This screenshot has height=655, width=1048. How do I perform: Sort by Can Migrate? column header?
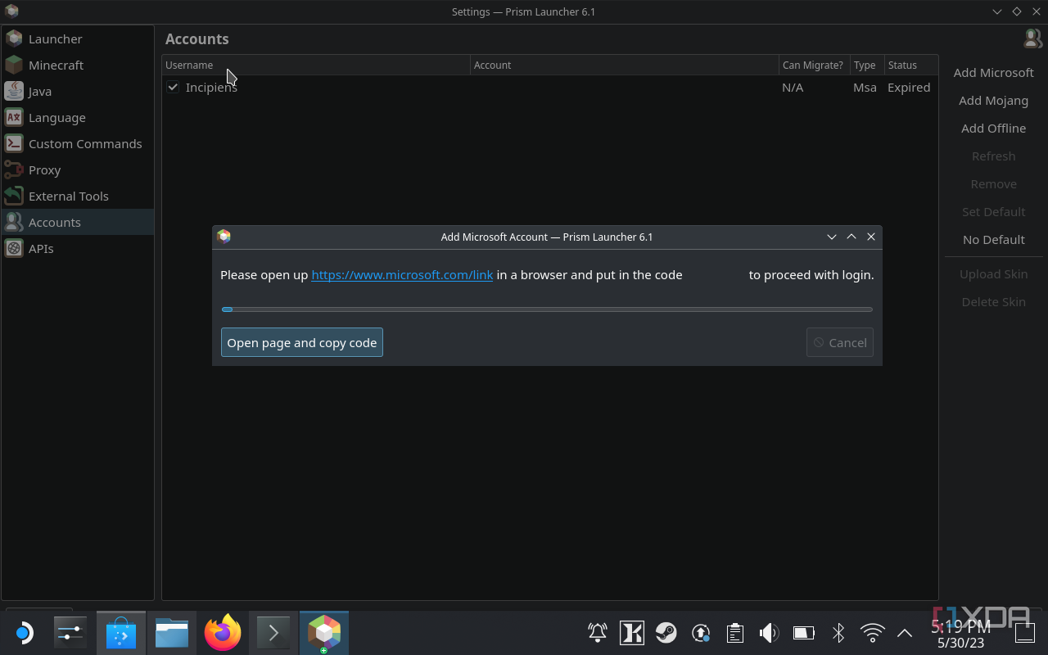point(814,65)
